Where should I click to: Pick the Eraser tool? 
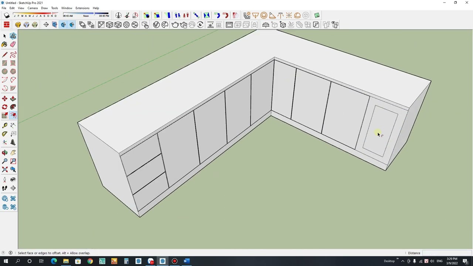[13, 44]
